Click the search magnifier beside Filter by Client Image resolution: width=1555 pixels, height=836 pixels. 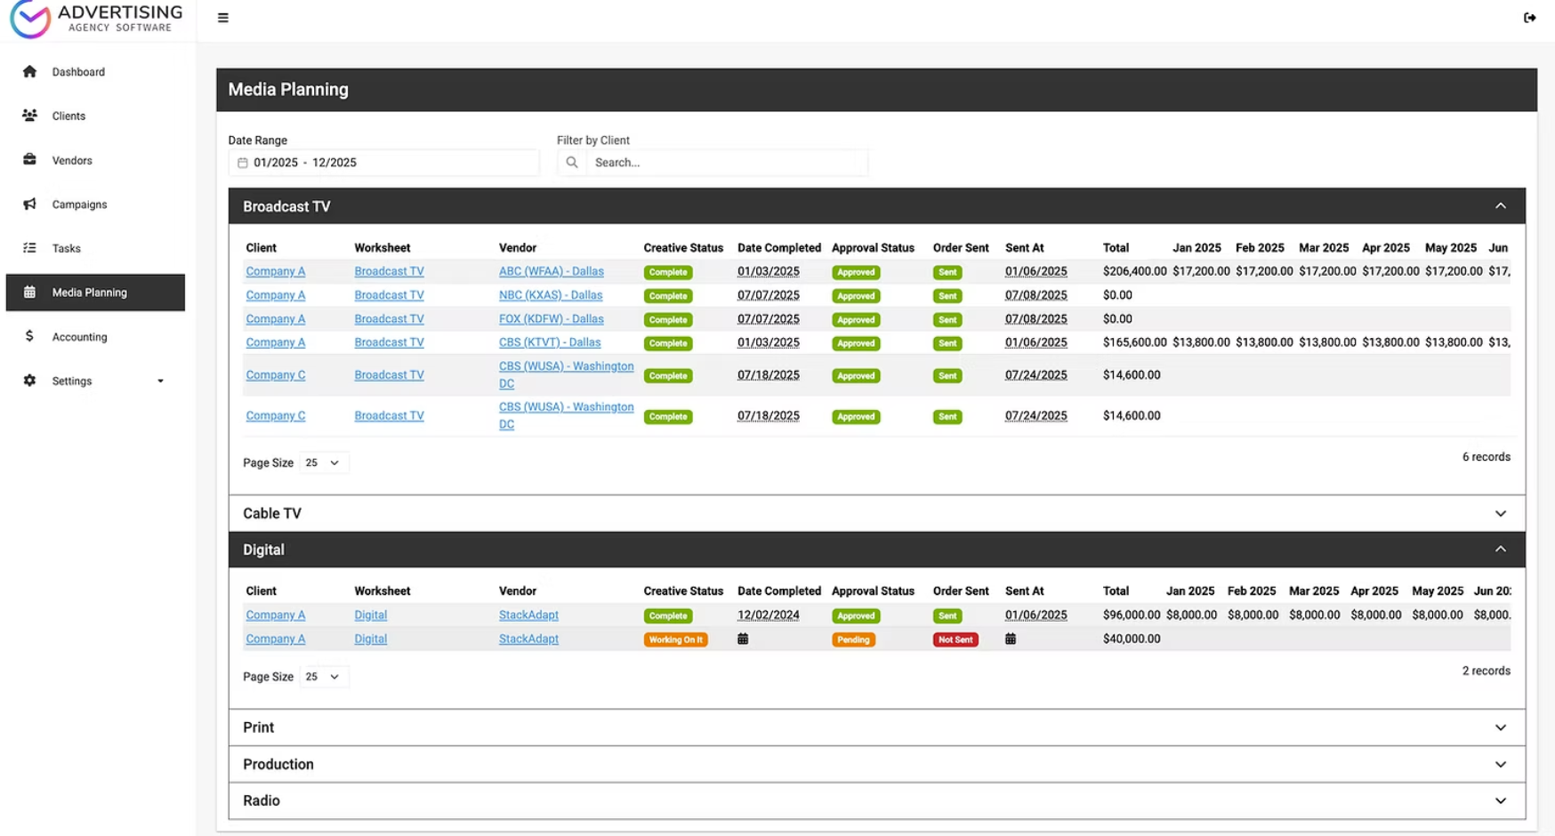point(571,162)
